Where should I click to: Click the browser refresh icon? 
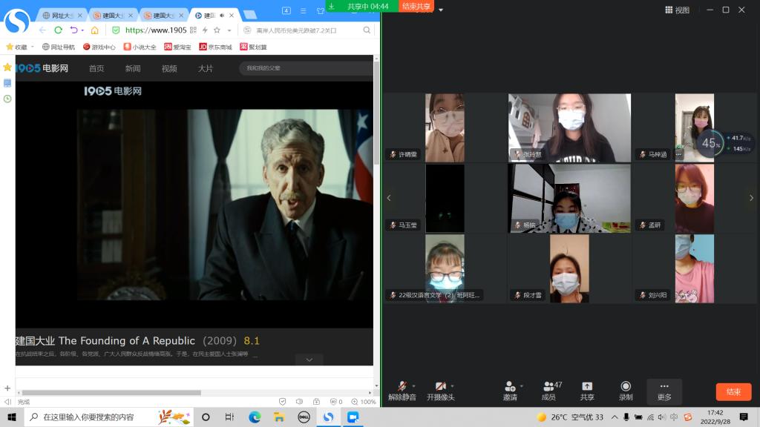pyautogui.click(x=57, y=30)
